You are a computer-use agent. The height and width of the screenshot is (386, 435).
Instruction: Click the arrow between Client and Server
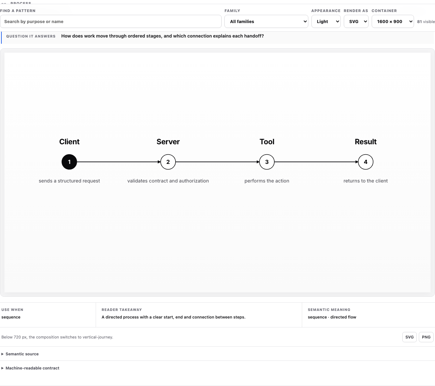click(x=119, y=162)
